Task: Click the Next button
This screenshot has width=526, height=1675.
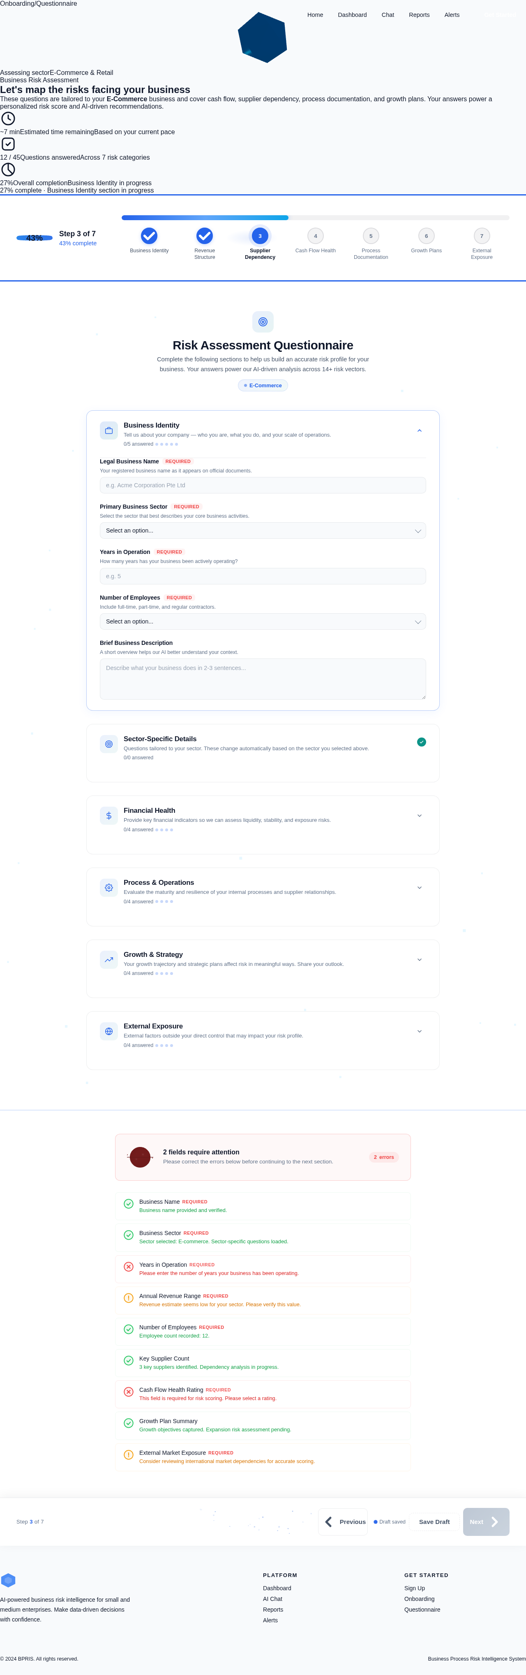Action: (486, 1521)
